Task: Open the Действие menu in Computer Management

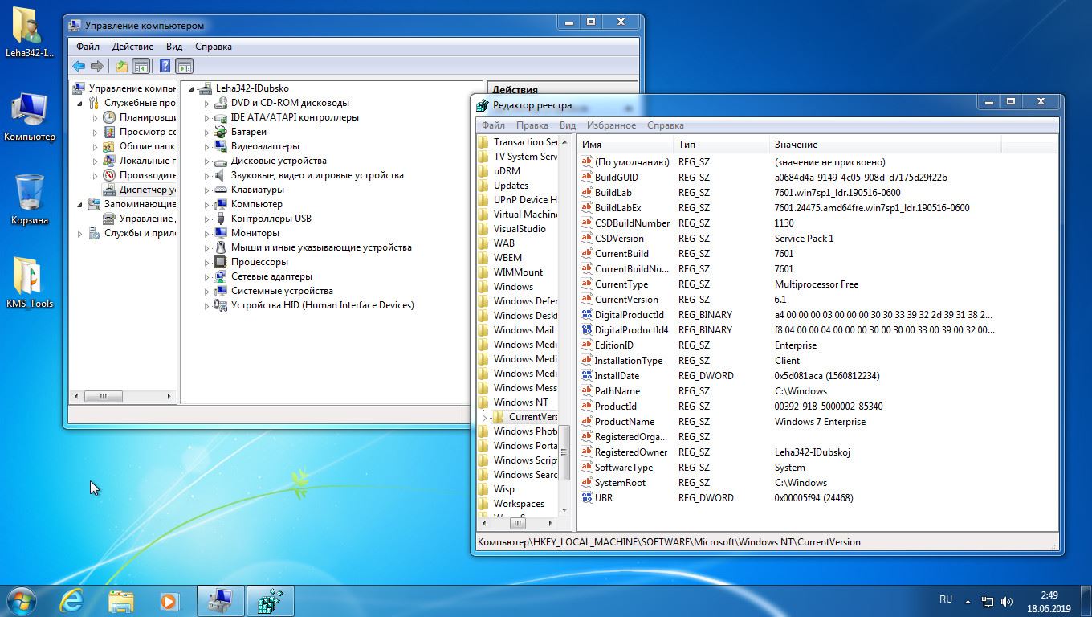Action: tap(132, 47)
